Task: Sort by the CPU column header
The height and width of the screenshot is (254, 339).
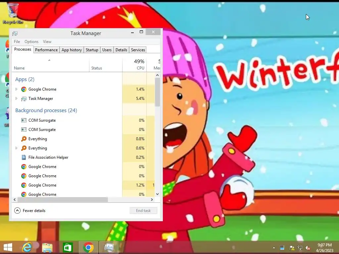Action: pyautogui.click(x=134, y=65)
